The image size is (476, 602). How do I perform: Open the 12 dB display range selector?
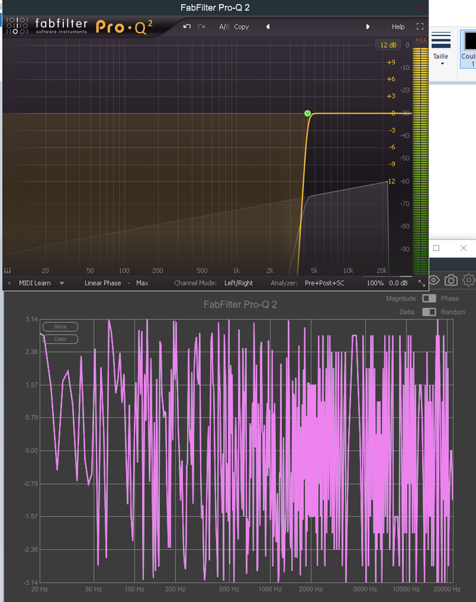point(388,45)
